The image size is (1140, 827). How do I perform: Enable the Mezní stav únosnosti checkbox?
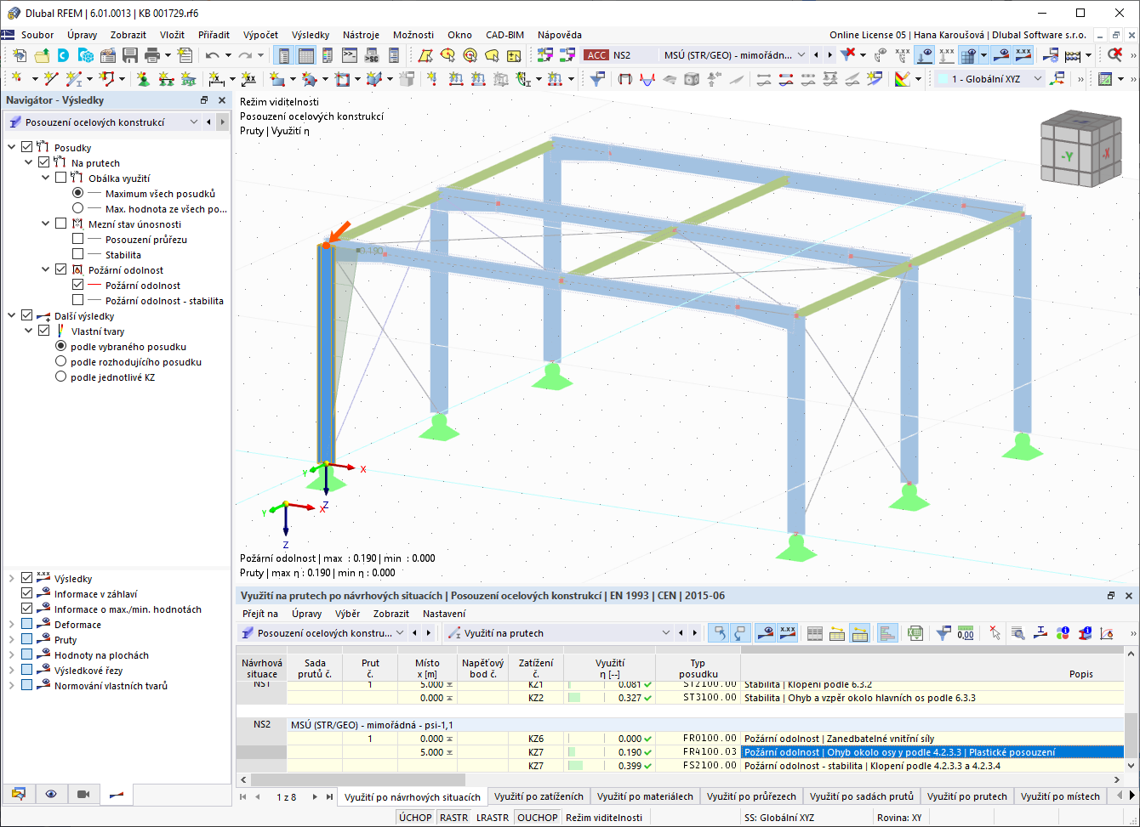[x=60, y=224]
